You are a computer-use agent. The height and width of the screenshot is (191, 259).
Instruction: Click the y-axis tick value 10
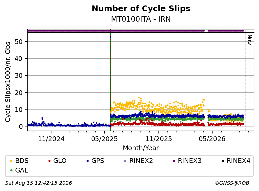point(19,110)
